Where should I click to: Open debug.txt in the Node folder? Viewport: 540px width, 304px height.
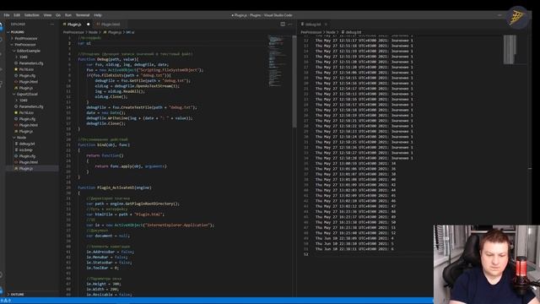27,144
